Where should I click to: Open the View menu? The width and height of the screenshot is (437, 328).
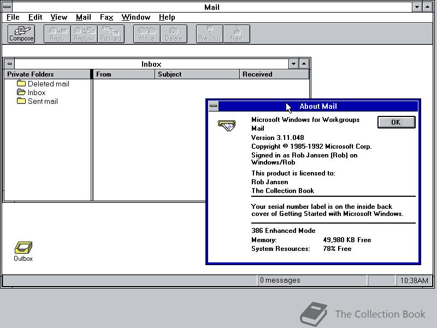pyautogui.click(x=59, y=17)
